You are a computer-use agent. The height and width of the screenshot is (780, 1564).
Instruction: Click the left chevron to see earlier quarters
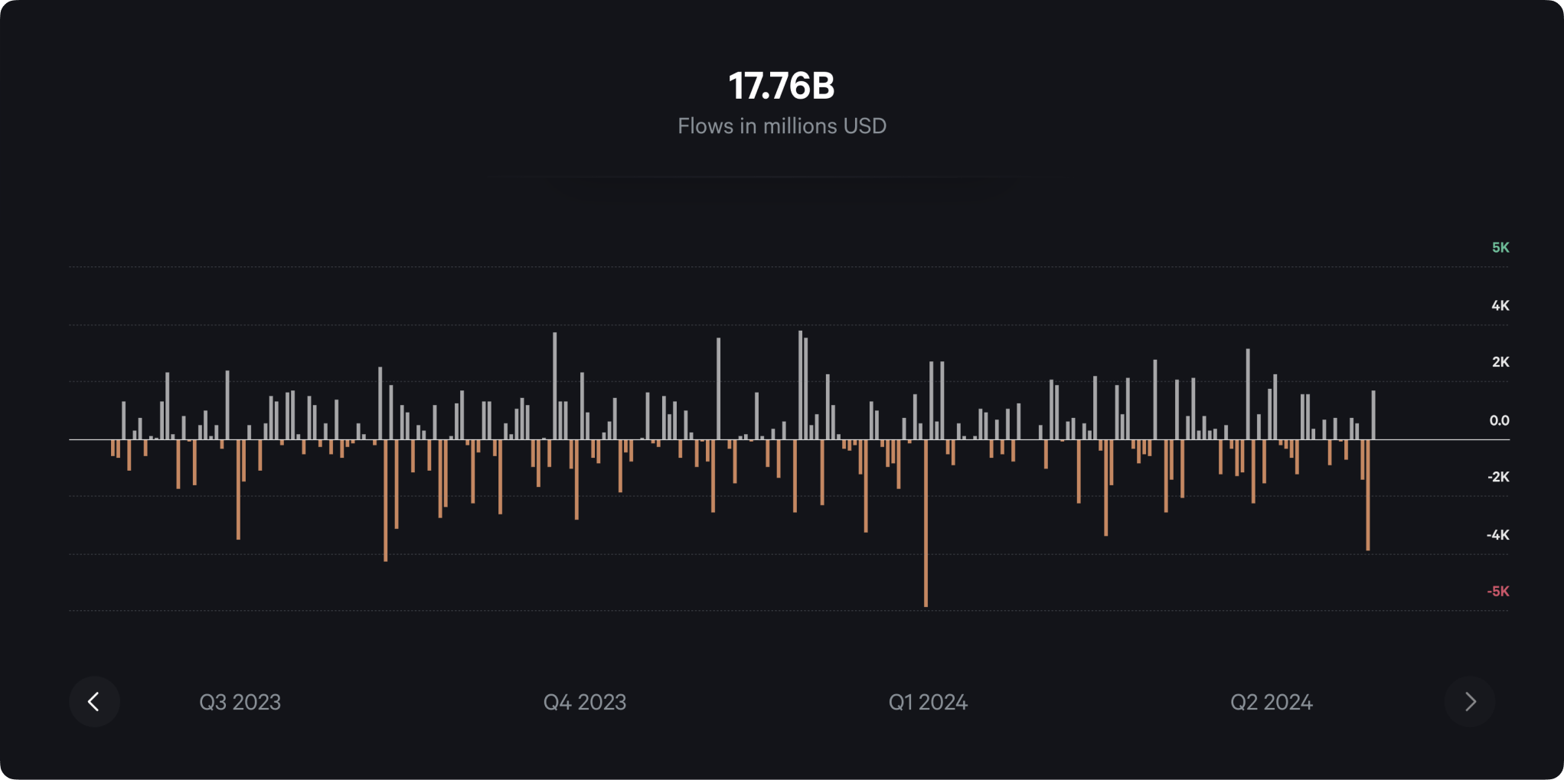(94, 702)
